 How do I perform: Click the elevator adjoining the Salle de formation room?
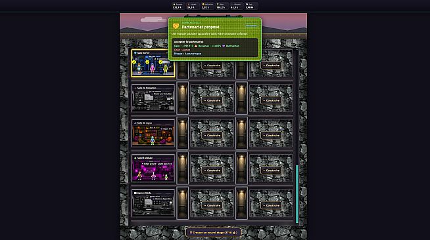pos(182,98)
